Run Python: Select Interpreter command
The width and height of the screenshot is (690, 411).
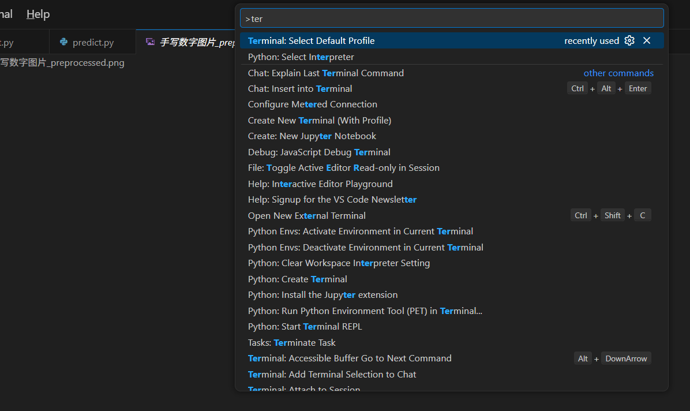(452, 57)
